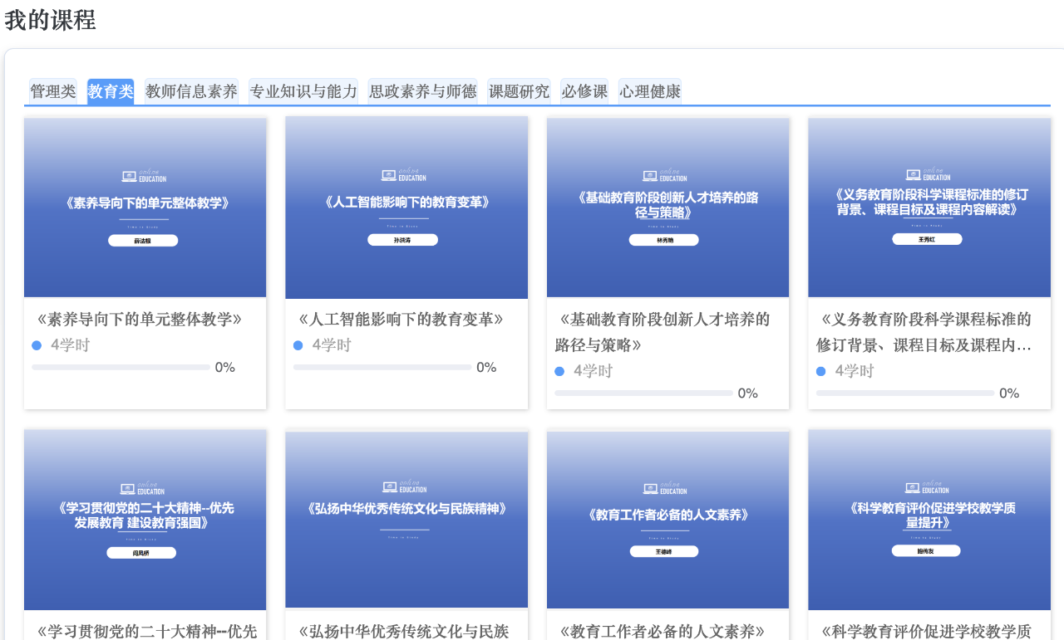Click instructor name badge on 义务教育阶段 thumbnail

[x=927, y=239]
